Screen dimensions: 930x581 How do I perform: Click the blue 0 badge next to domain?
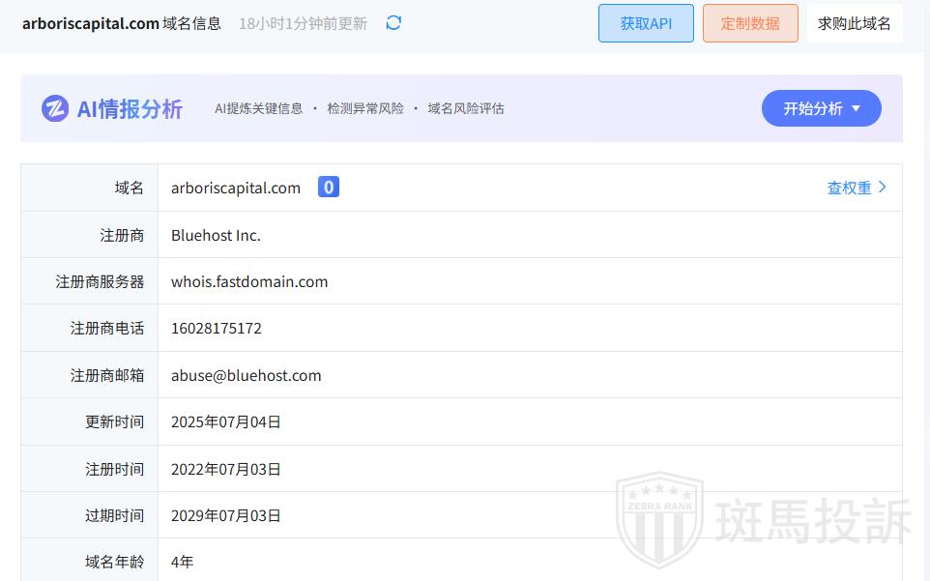pos(329,188)
